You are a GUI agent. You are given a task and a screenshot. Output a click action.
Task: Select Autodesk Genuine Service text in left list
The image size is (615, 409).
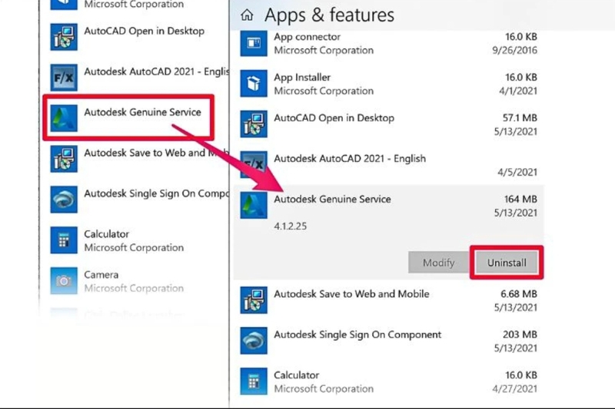(142, 112)
